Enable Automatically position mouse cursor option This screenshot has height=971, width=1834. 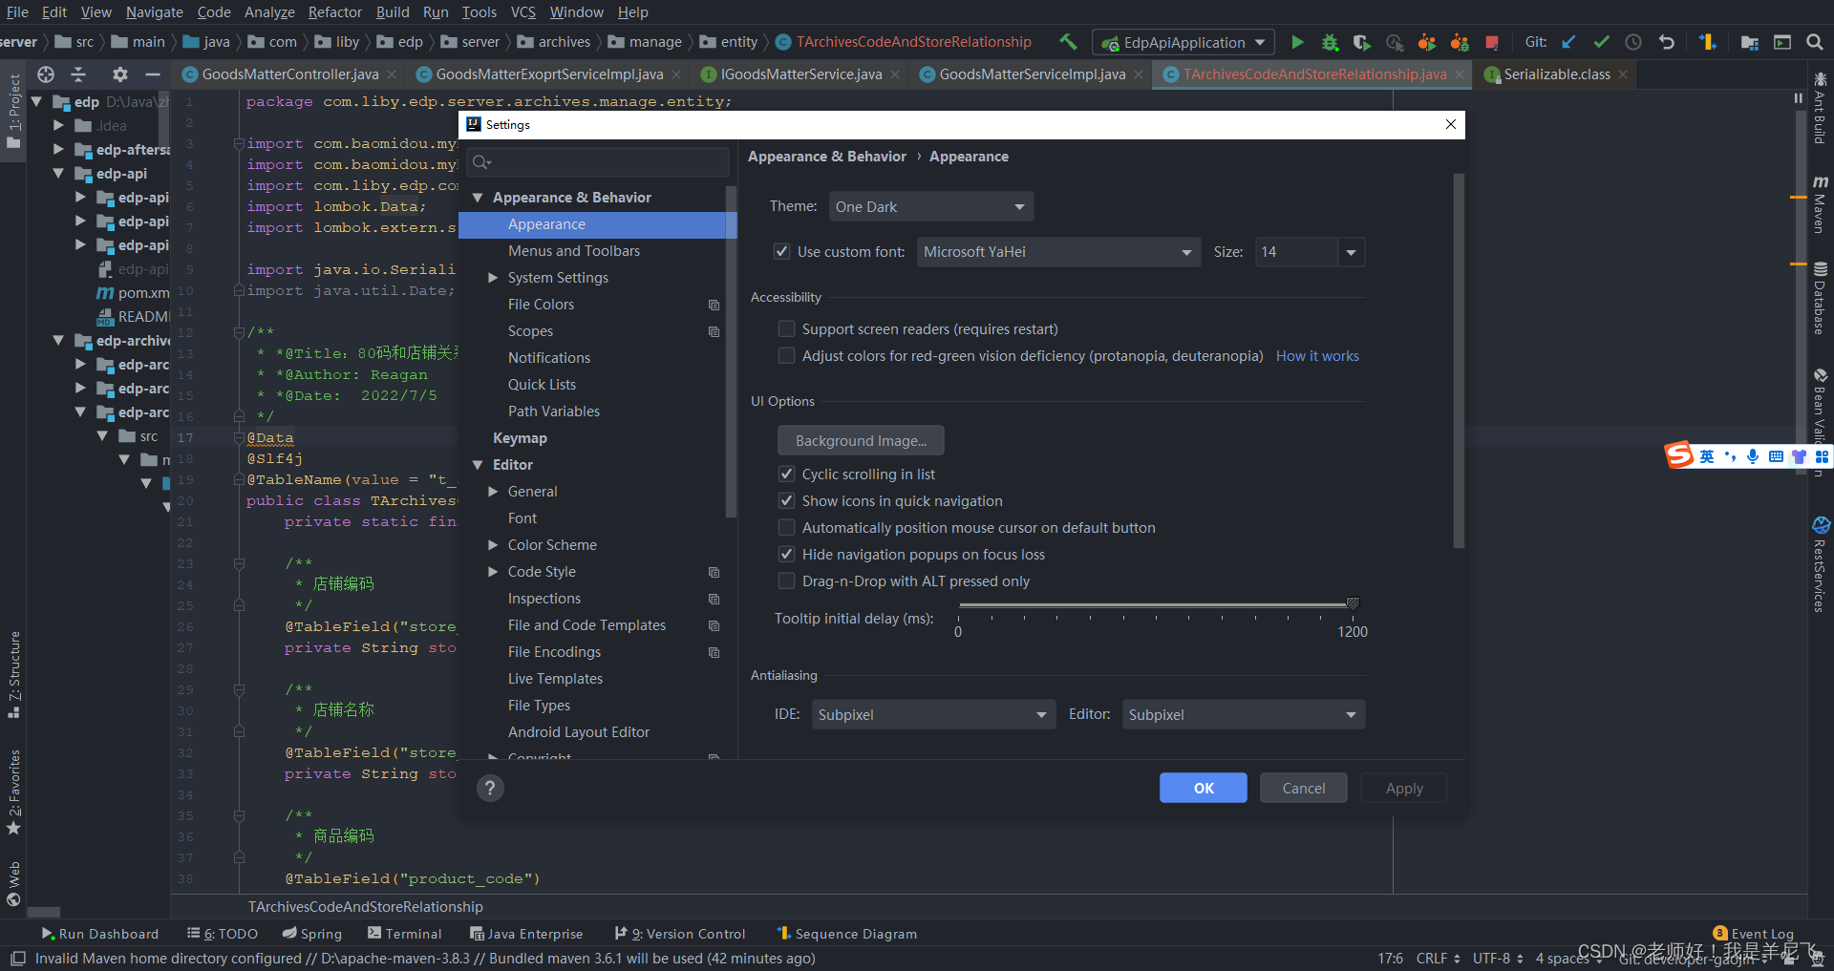pyautogui.click(x=786, y=527)
